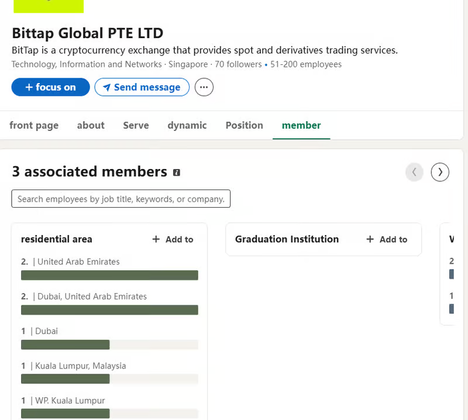This screenshot has width=468, height=420.
Task: Click the three-dot more options icon
Action: 204,87
